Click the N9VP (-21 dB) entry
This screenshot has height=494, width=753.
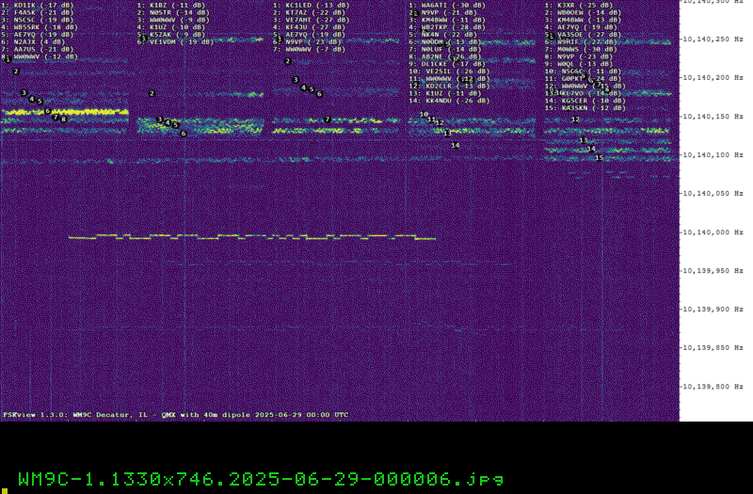click(x=443, y=12)
